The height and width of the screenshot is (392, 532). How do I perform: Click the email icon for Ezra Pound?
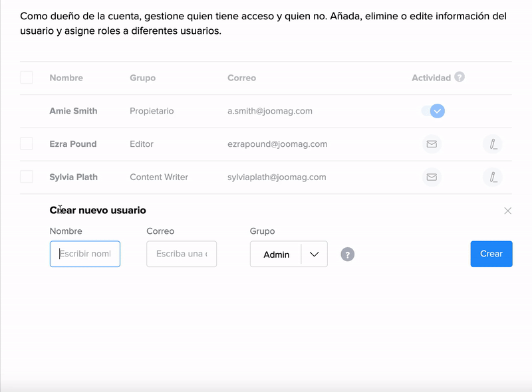(x=432, y=144)
